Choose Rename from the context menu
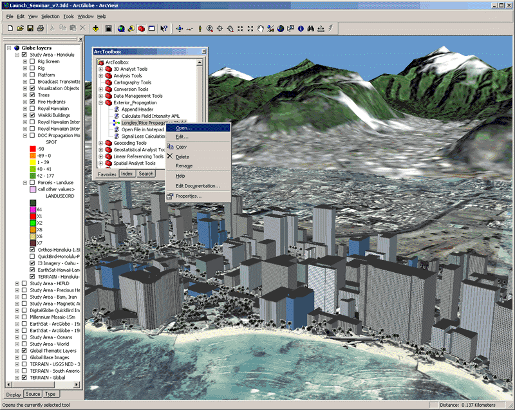515x410 pixels. [198, 166]
